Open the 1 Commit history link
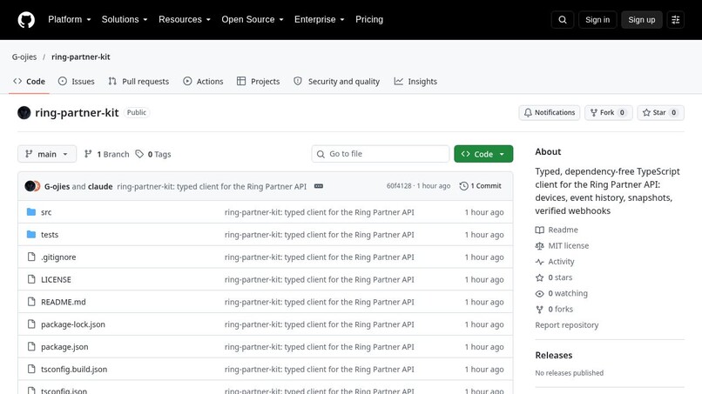The height and width of the screenshot is (394, 702). pyautogui.click(x=481, y=186)
